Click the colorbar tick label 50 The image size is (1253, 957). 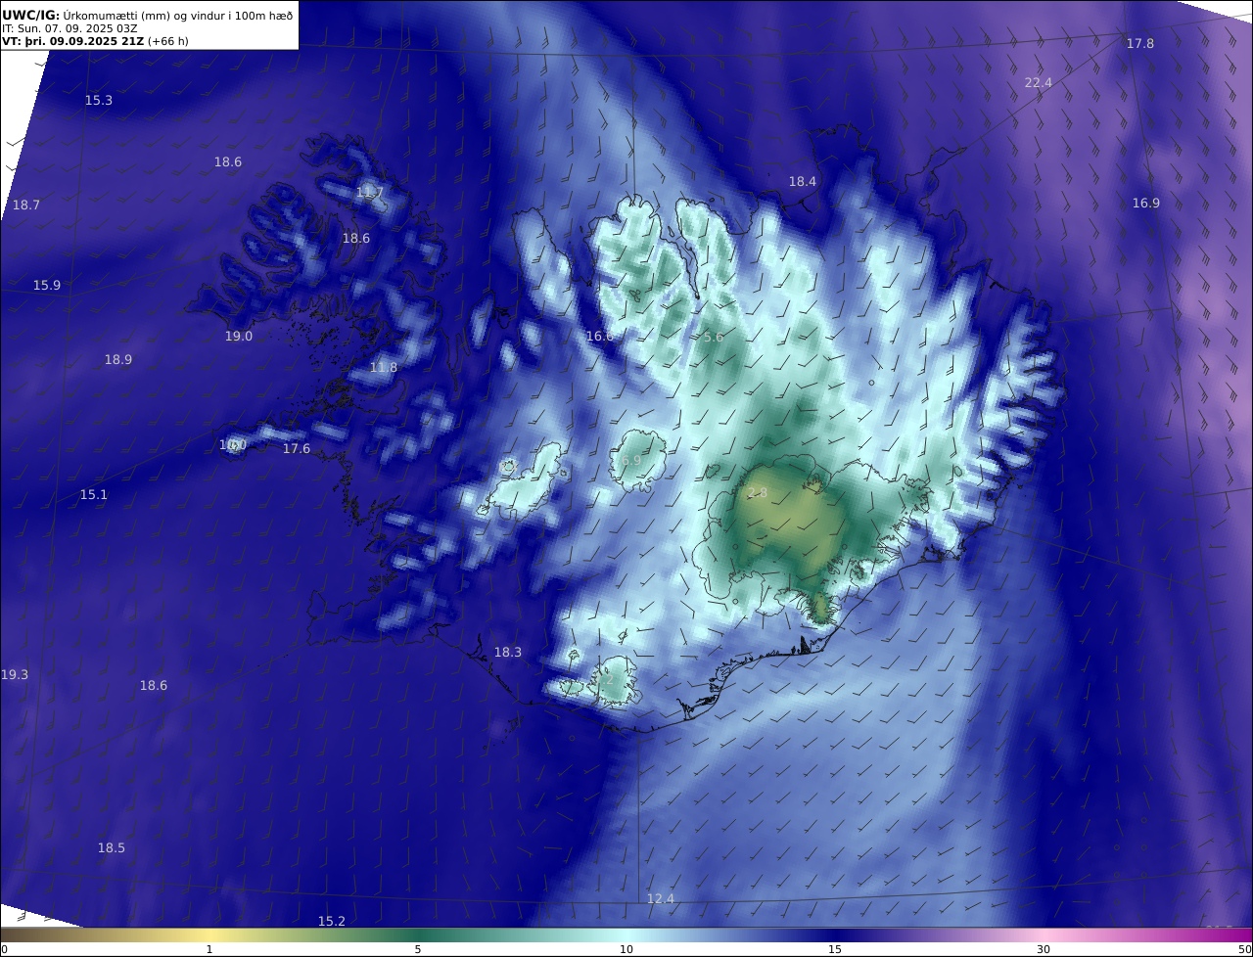click(1244, 949)
